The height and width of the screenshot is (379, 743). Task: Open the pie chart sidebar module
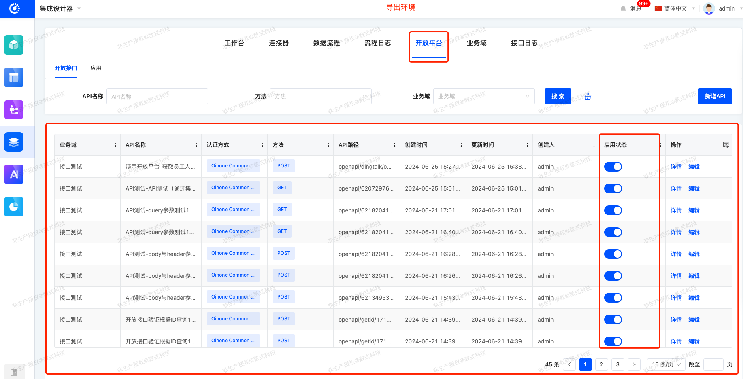[14, 207]
